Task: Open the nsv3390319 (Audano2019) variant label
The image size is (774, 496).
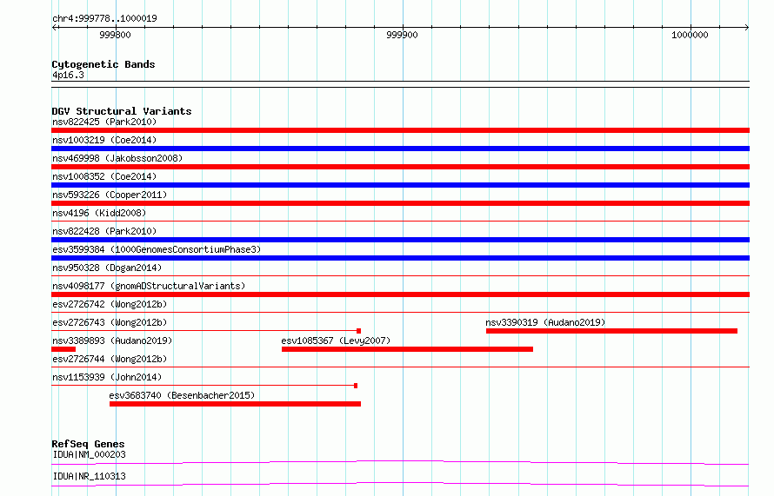Action: [x=545, y=322]
